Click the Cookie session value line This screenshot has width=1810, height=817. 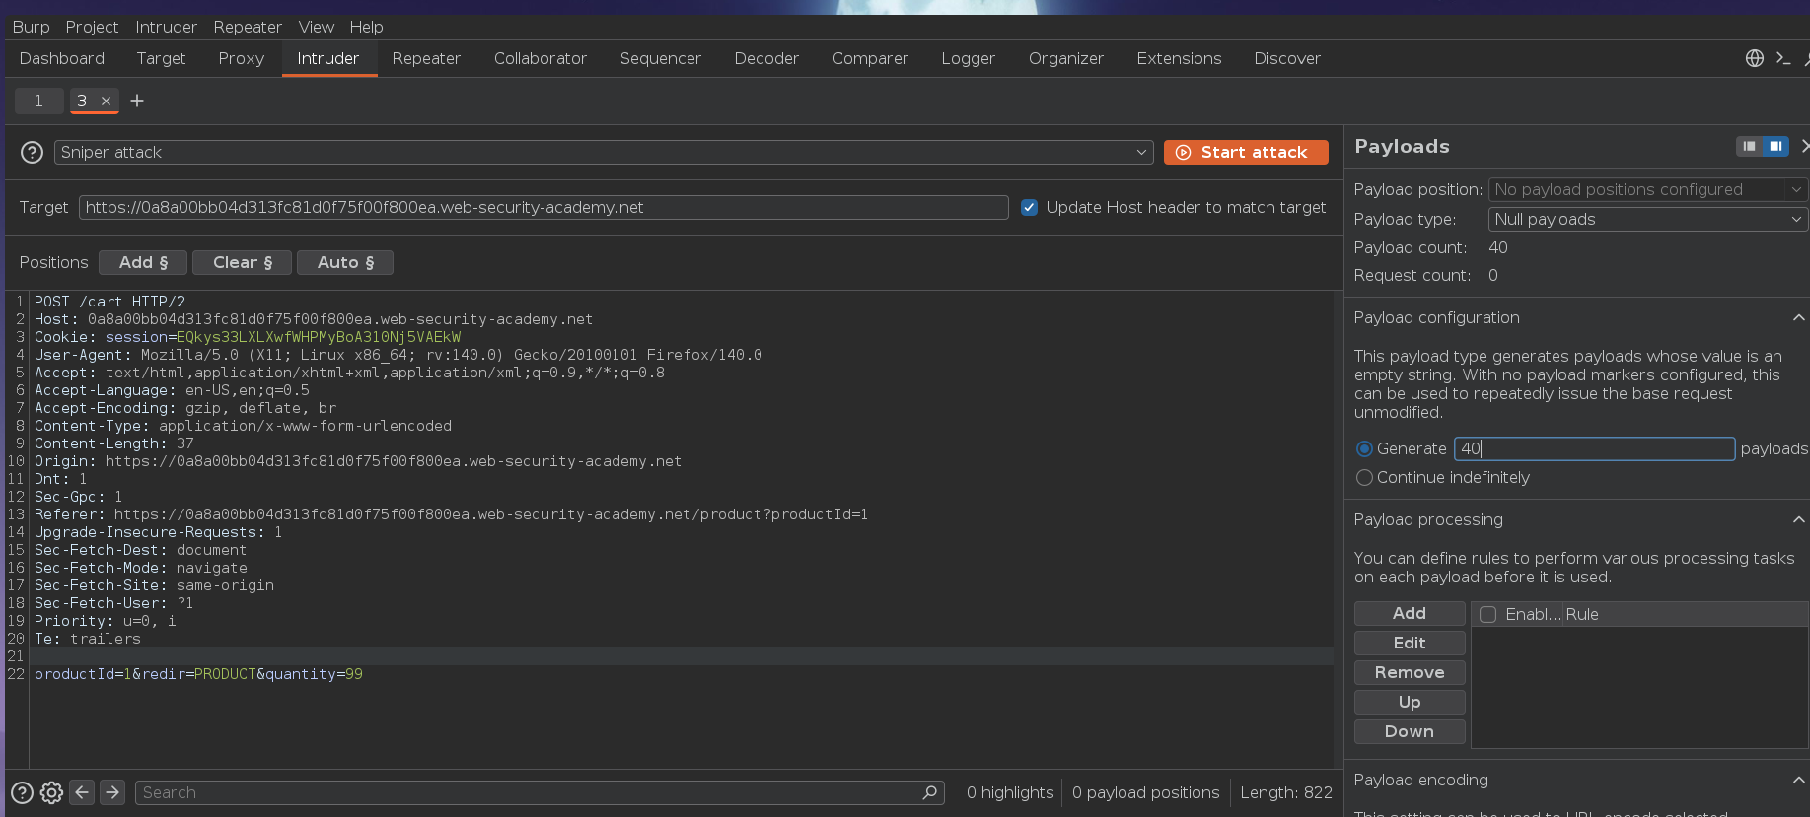(248, 337)
